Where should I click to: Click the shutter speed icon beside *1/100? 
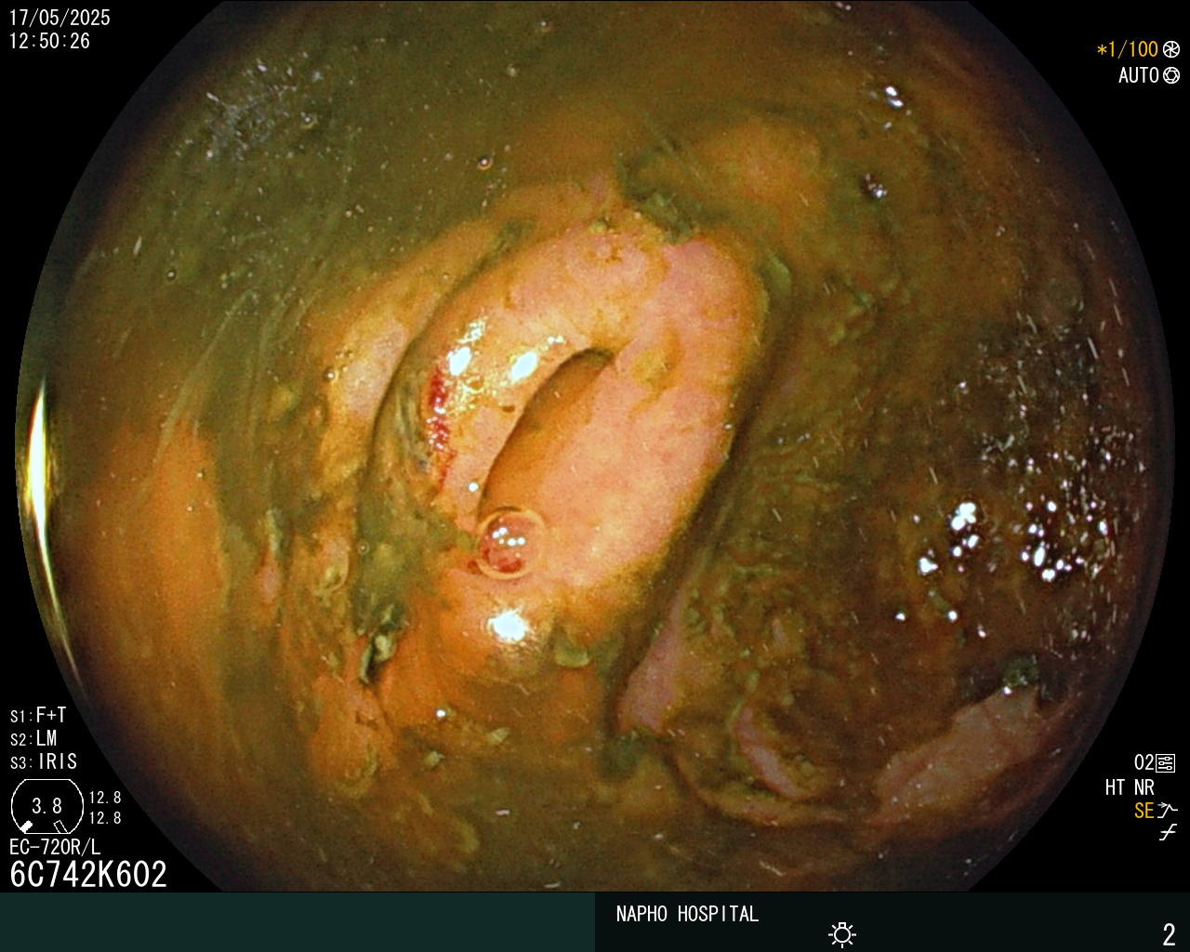click(x=1171, y=49)
